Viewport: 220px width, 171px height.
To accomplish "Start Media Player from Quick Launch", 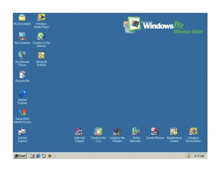I will click(49, 156).
